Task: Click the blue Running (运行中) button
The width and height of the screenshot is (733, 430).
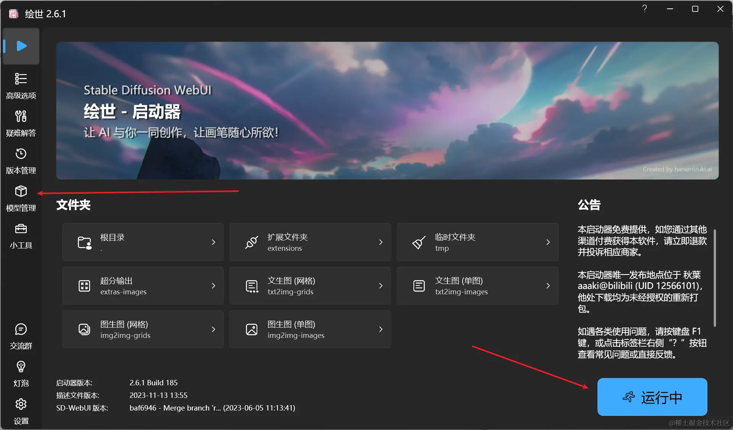Action: click(x=652, y=397)
